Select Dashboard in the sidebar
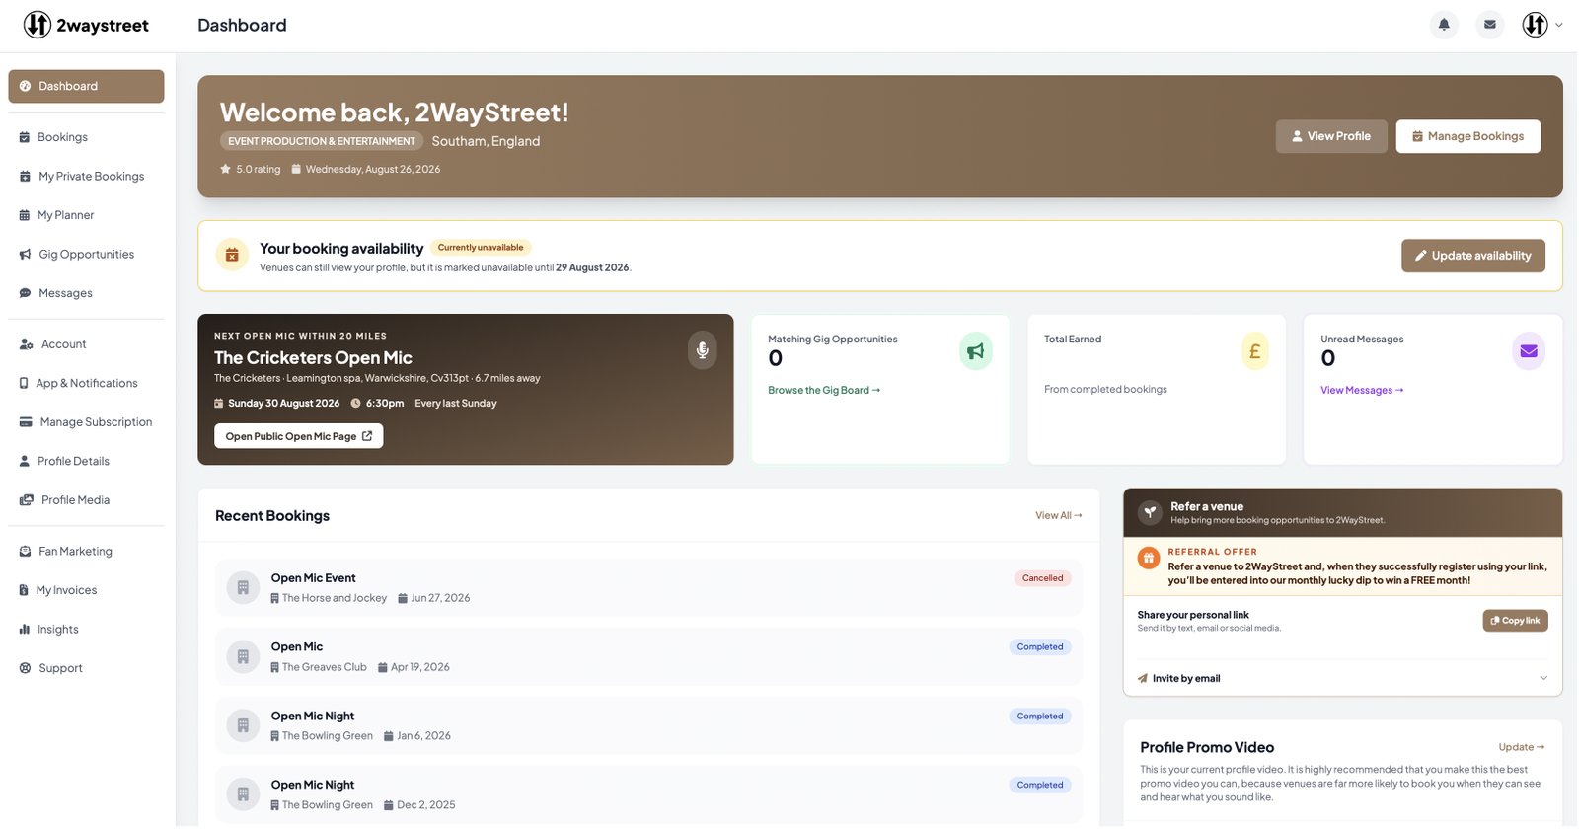The image size is (1579, 830). (x=86, y=86)
